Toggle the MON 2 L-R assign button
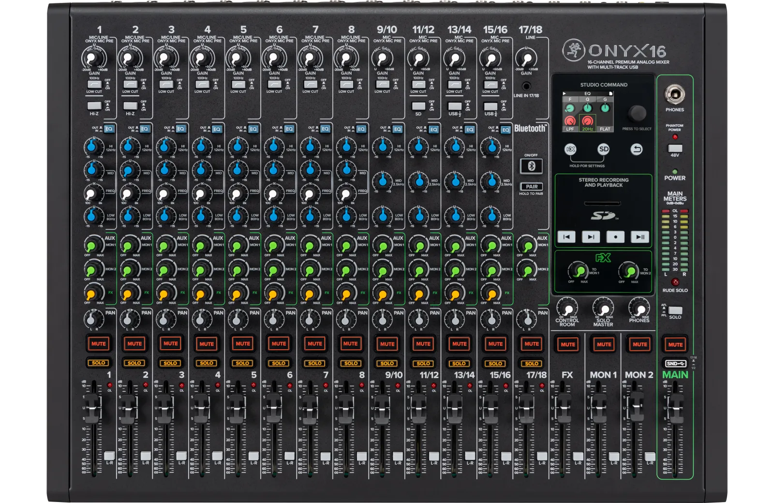774x503 pixels. pos(650,456)
